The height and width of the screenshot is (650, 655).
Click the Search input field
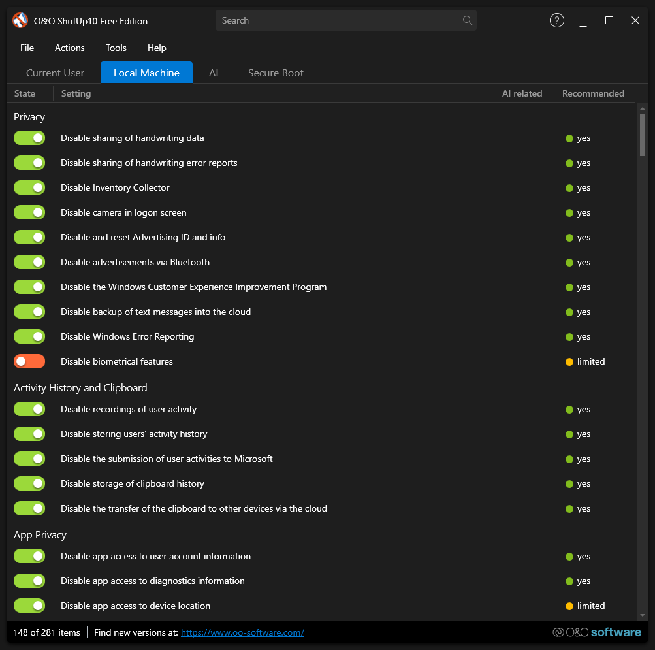(346, 20)
